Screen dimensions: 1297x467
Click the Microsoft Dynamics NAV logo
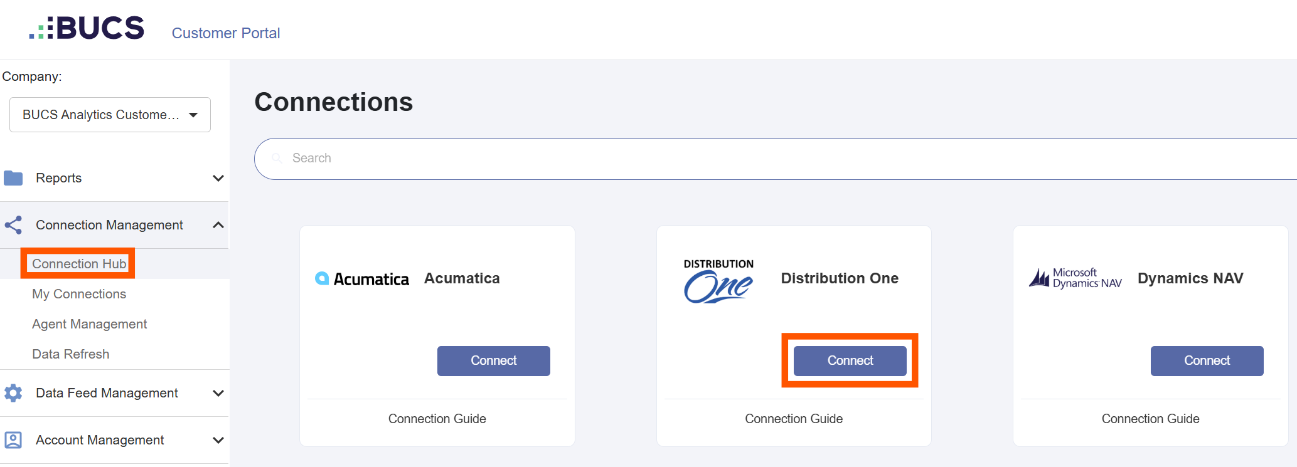(1075, 278)
